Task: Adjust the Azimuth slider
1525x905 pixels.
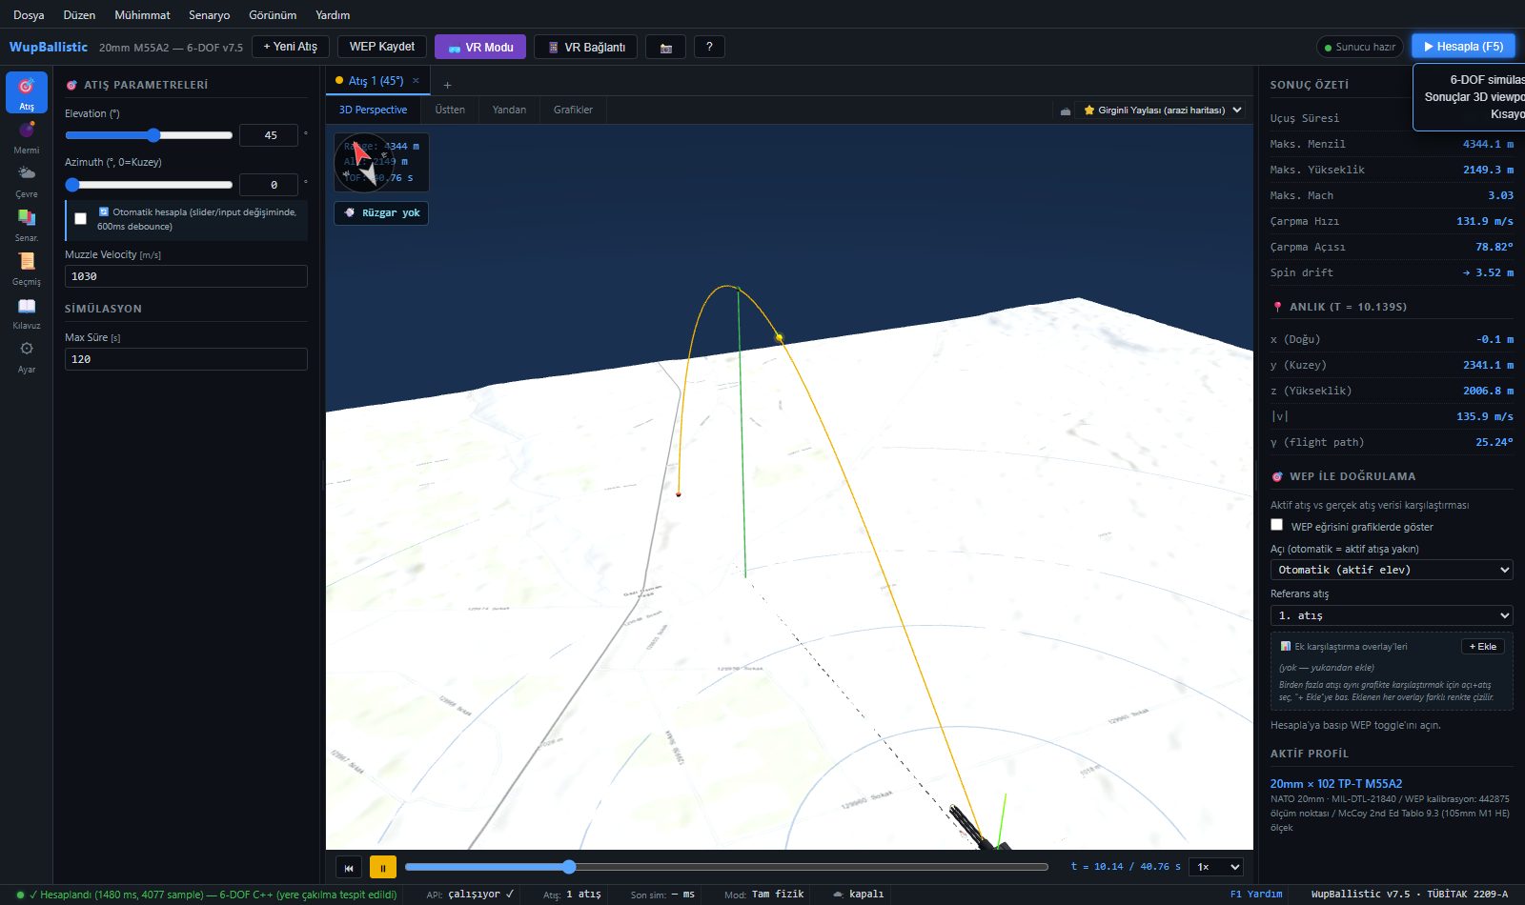Action: click(x=149, y=185)
